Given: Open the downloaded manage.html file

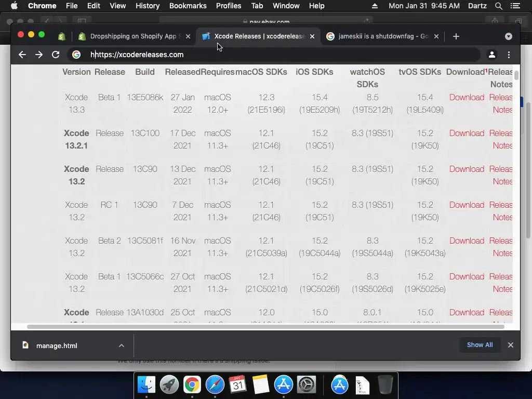Looking at the screenshot, I should point(56,345).
